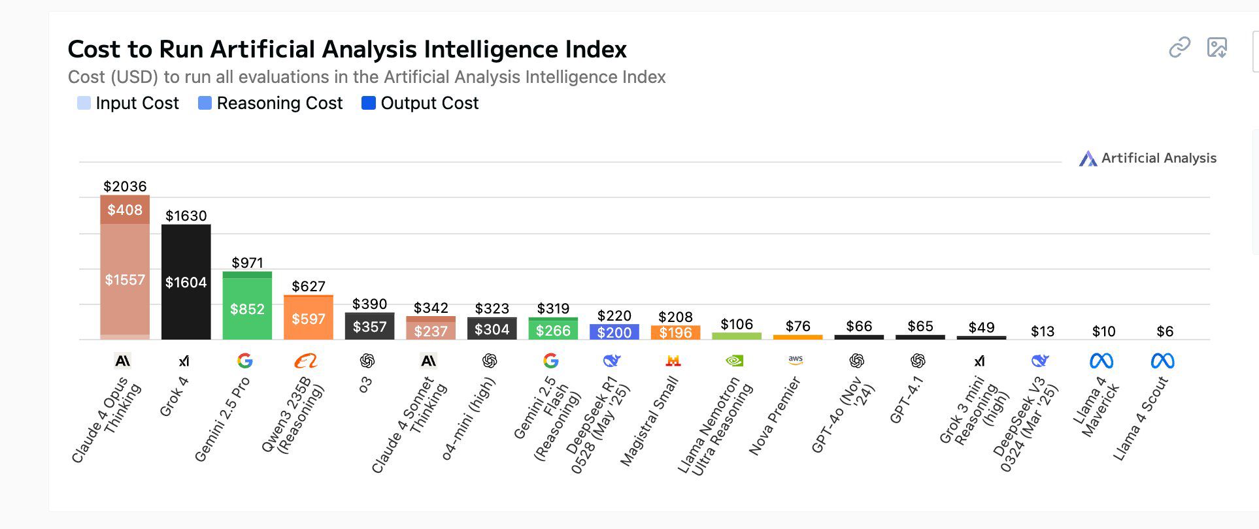The image size is (1259, 529).
Task: Click the NVIDIA logo below Nemotron bar
Action: click(735, 361)
